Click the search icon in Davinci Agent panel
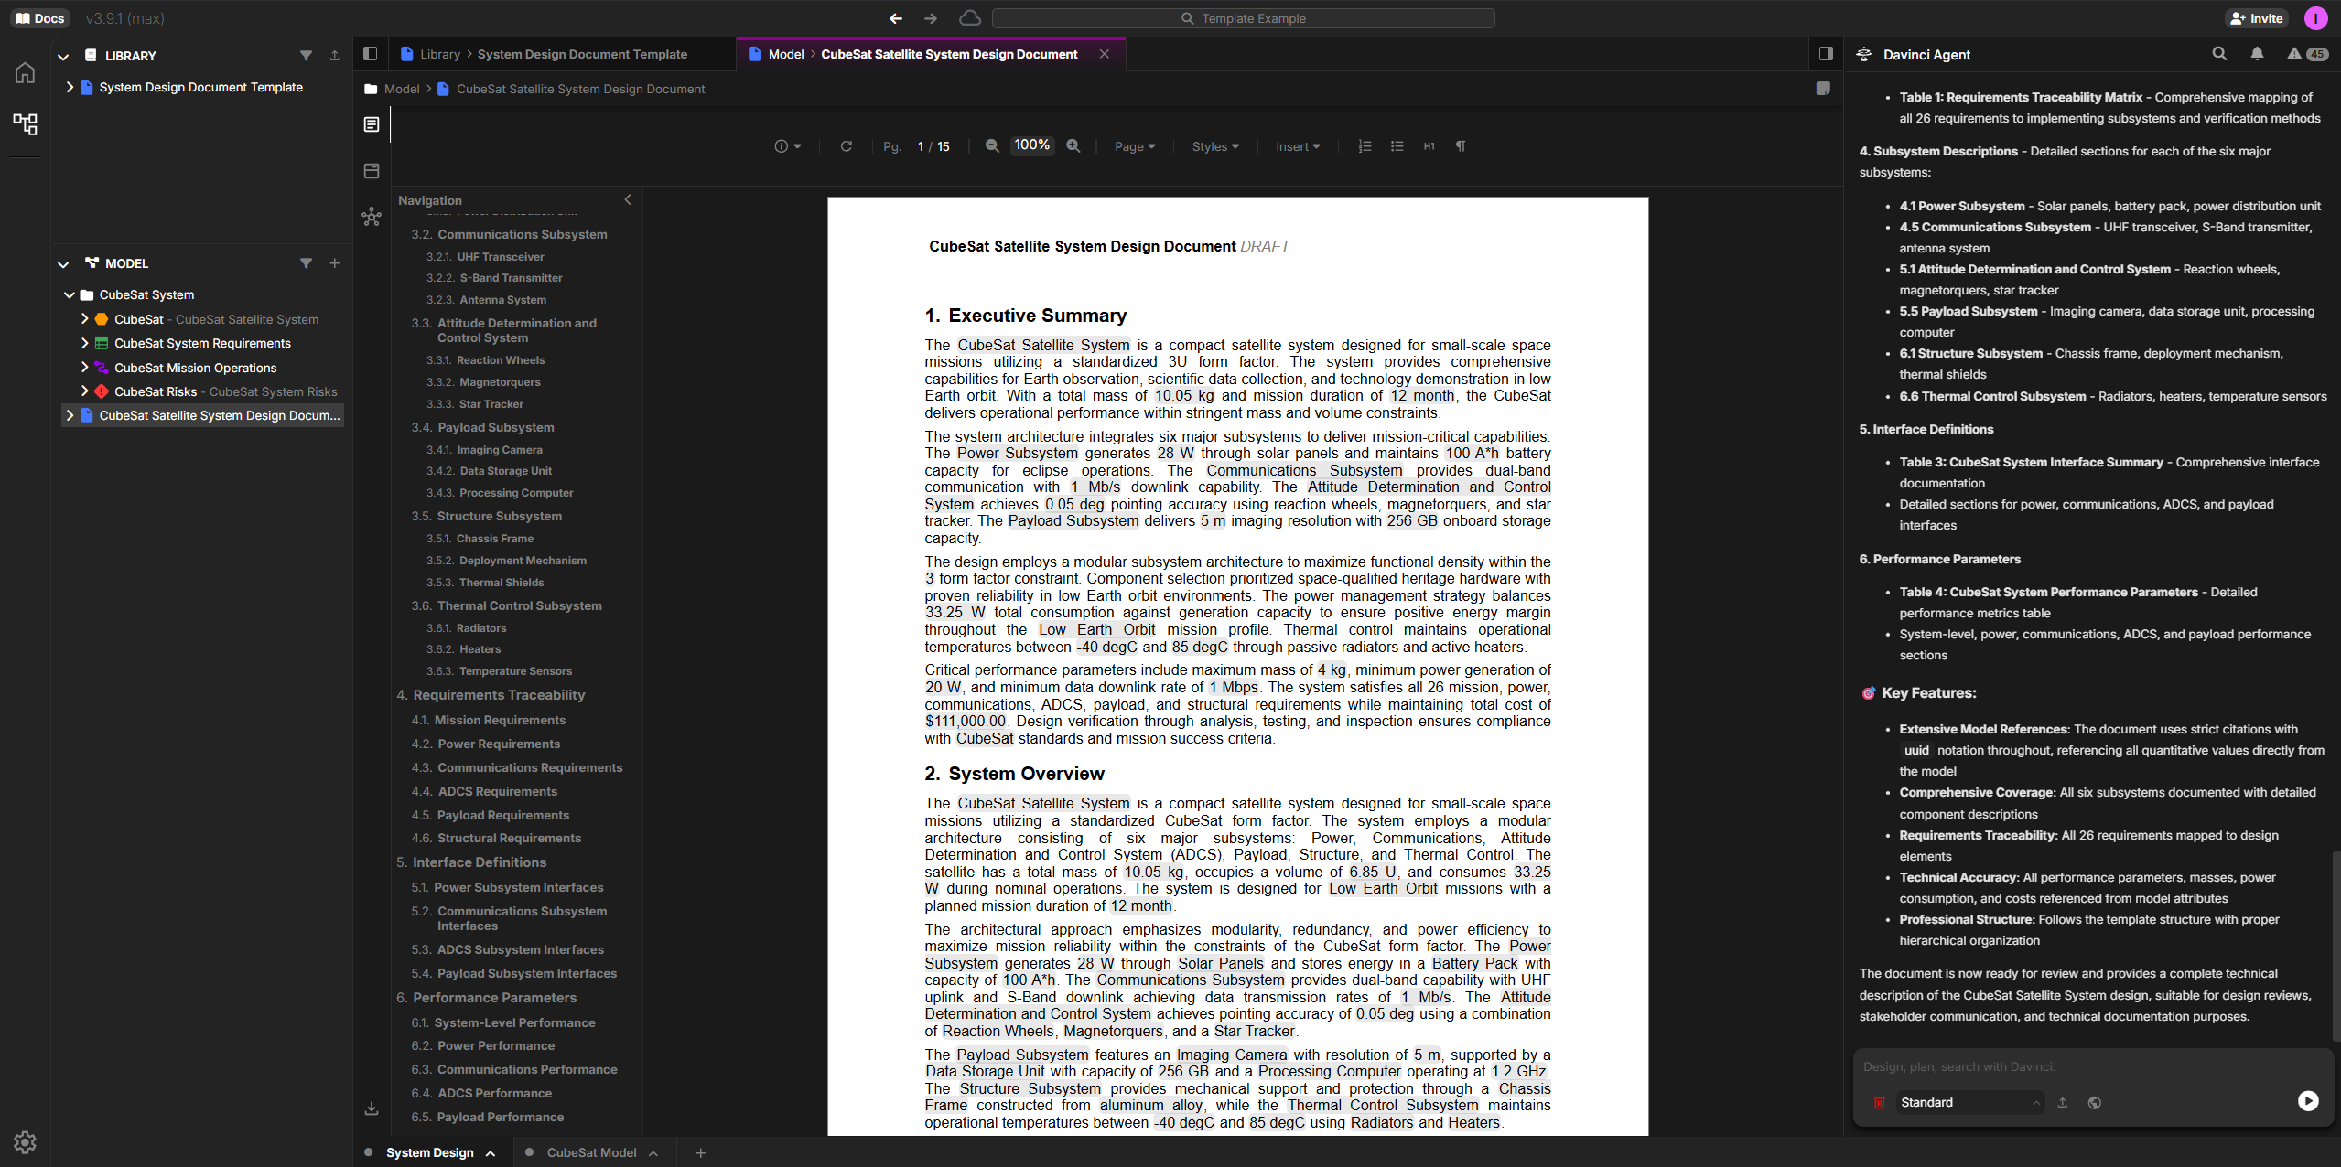 tap(2219, 54)
